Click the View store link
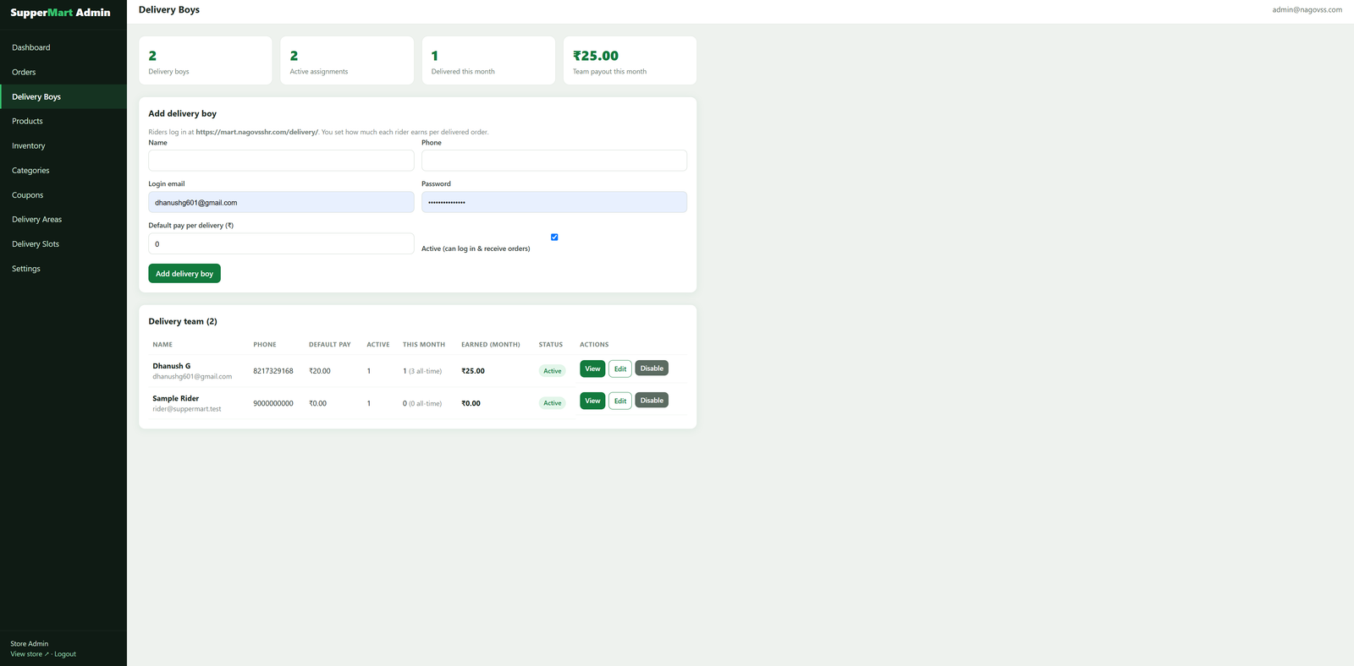Viewport: 1354px width, 666px height. tap(29, 654)
